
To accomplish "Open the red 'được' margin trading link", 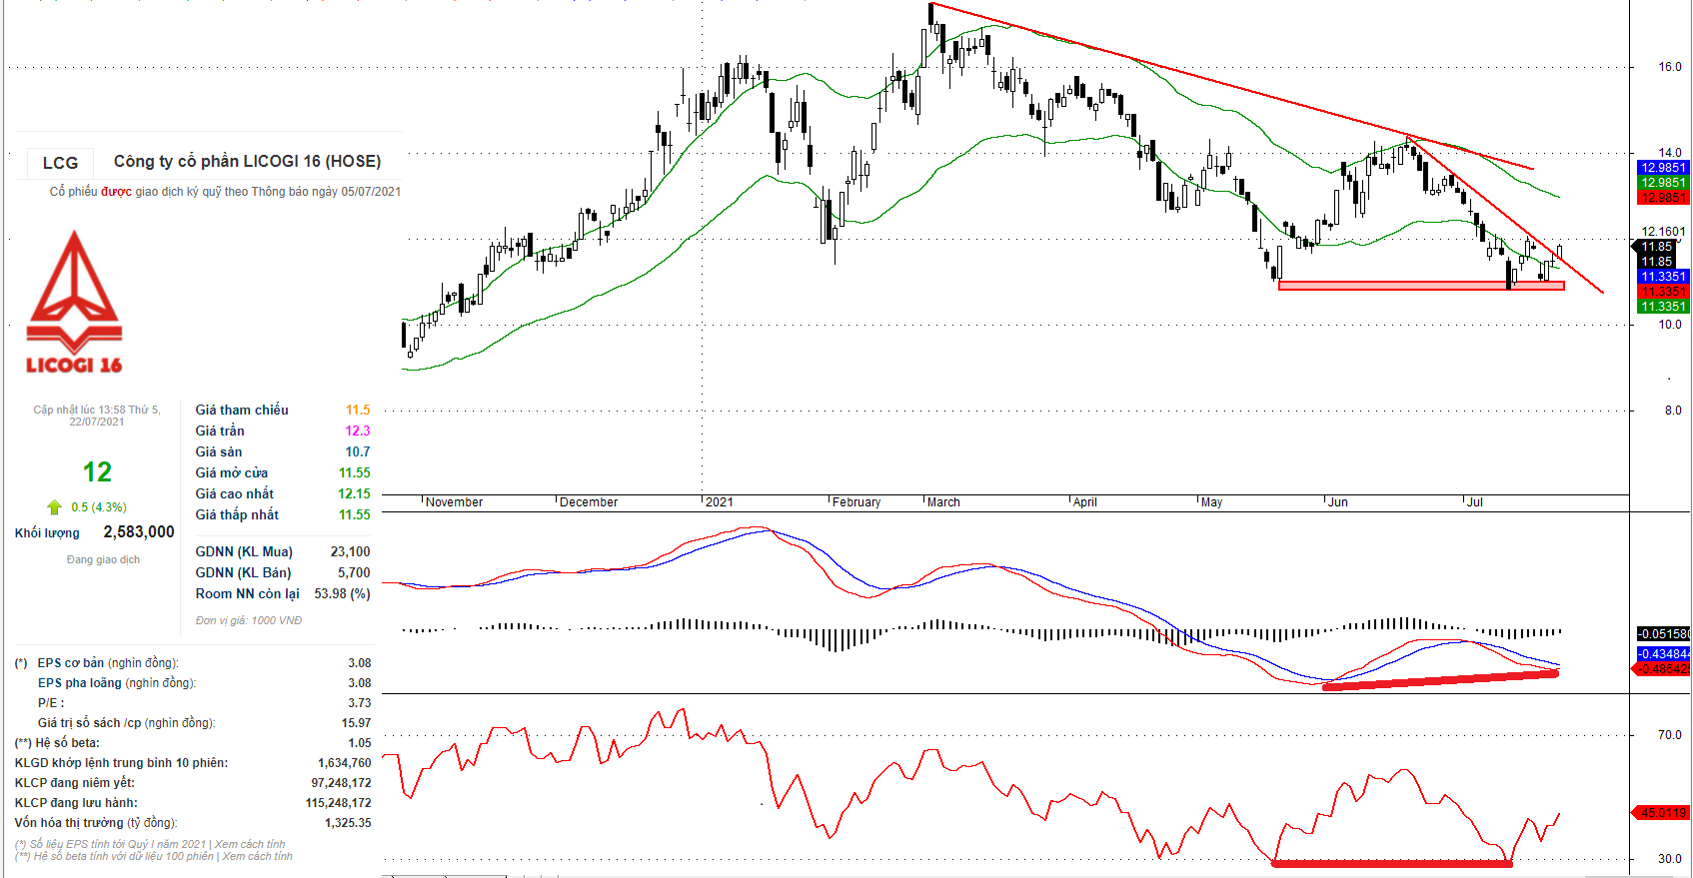I will click(x=116, y=192).
